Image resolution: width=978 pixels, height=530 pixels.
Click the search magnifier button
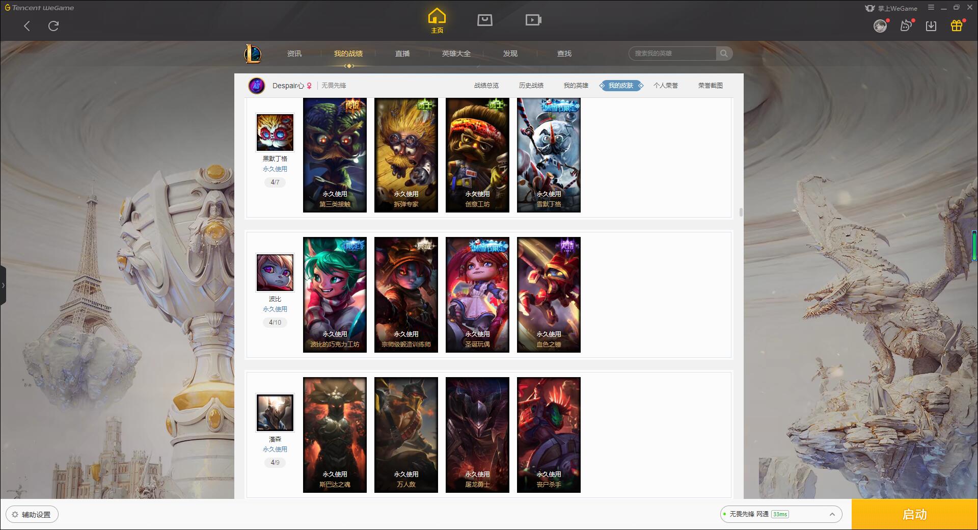[x=724, y=54]
